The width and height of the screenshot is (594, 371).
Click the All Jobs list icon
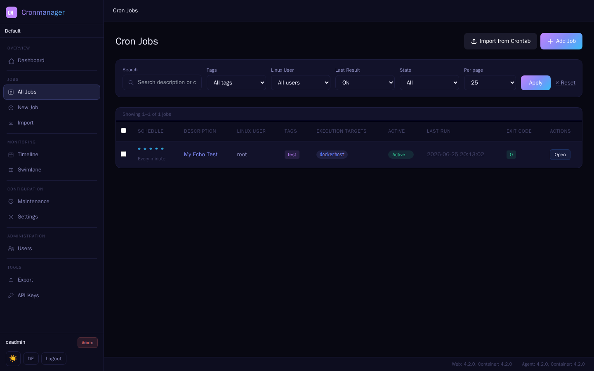[x=11, y=92]
